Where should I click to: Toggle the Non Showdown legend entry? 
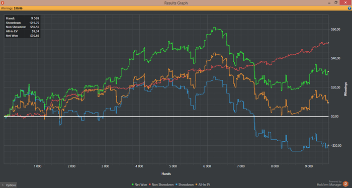point(161,184)
